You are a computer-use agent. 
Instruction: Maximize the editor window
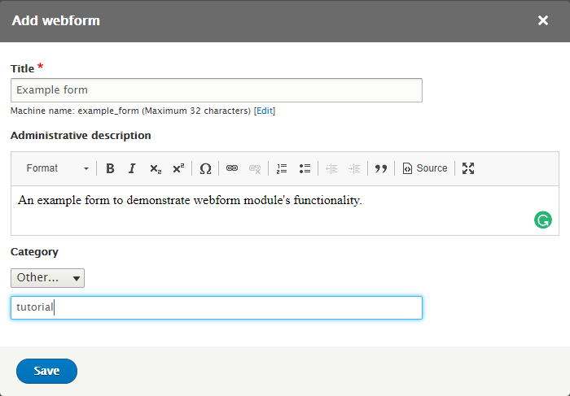(468, 168)
